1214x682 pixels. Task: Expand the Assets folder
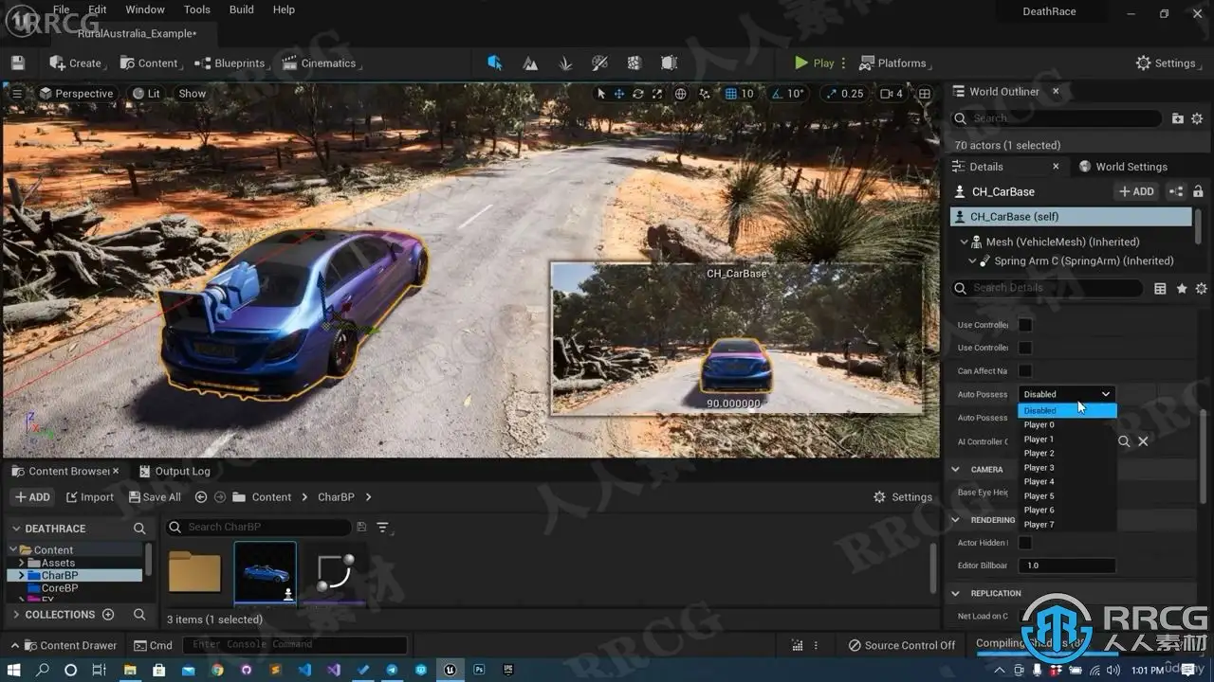coord(22,563)
